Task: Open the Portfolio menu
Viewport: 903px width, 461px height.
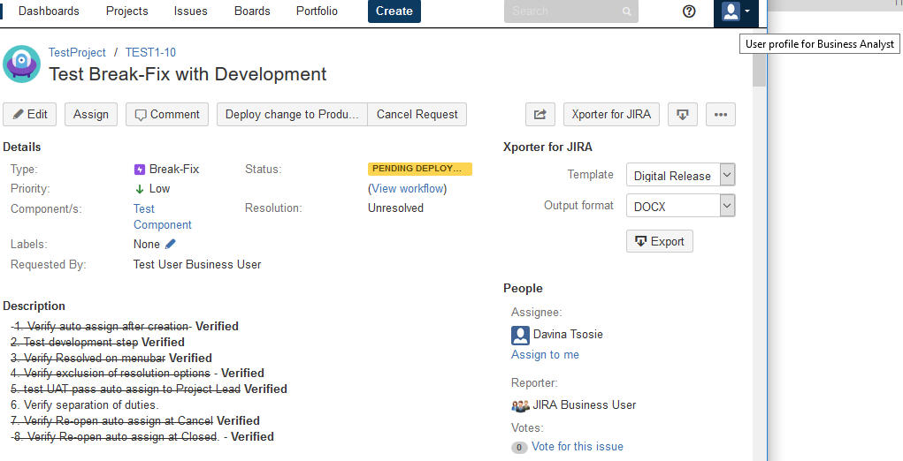Action: click(x=317, y=11)
